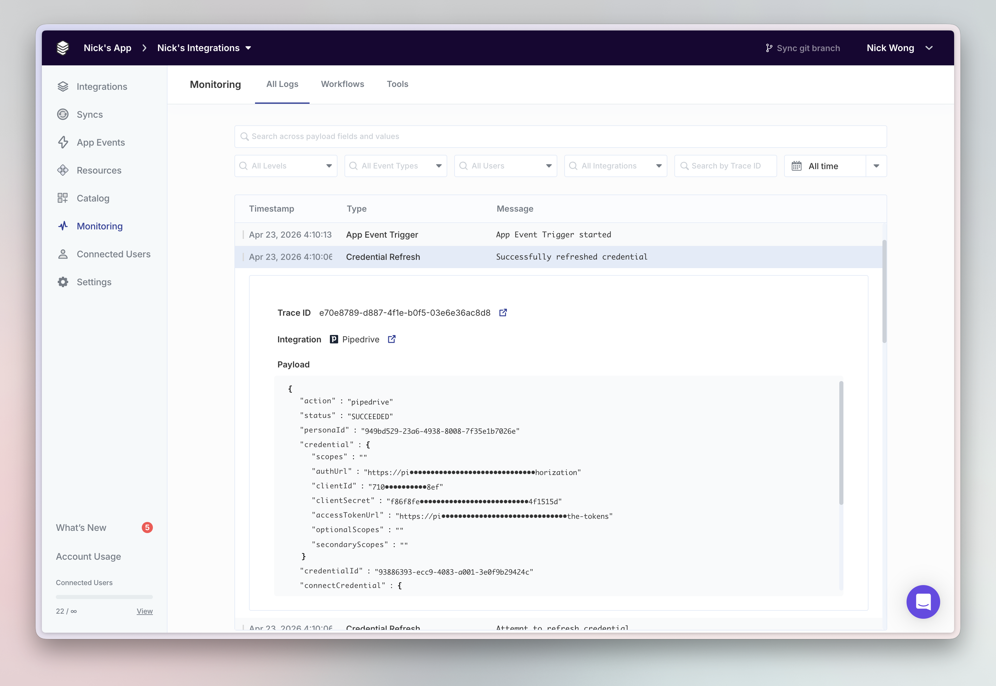
Task: Focus the Search by Trace ID field
Action: [x=726, y=166]
